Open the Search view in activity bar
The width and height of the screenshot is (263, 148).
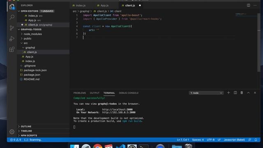[12, 17]
